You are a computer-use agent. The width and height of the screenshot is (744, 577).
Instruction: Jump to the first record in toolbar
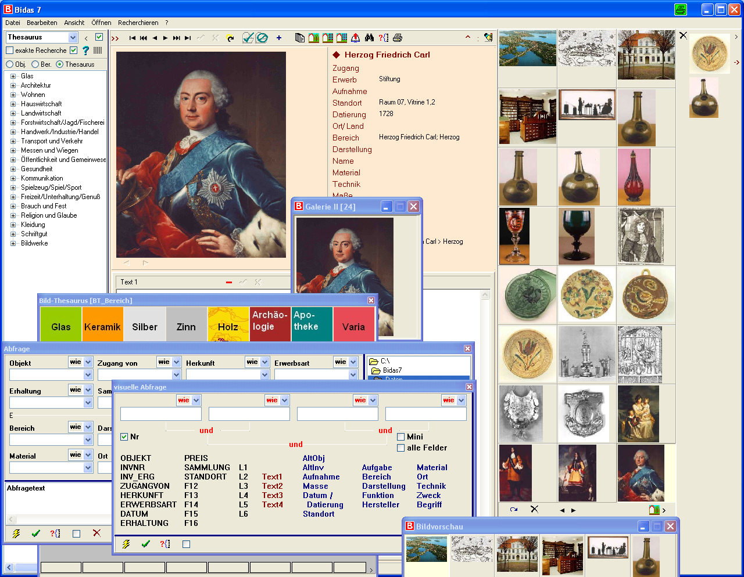coord(132,38)
